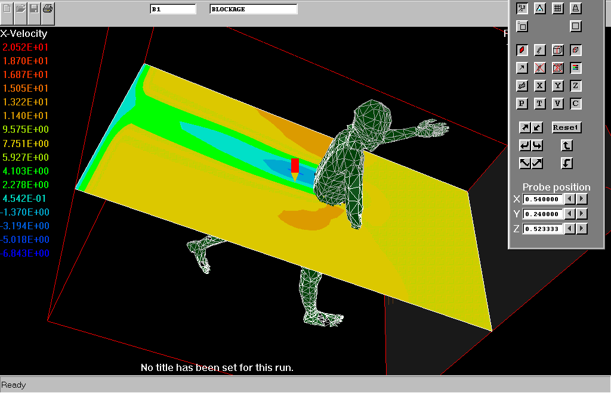Screen dimensions: 611x393
Task: Click the grid mesh toggle icon
Action: click(x=558, y=8)
